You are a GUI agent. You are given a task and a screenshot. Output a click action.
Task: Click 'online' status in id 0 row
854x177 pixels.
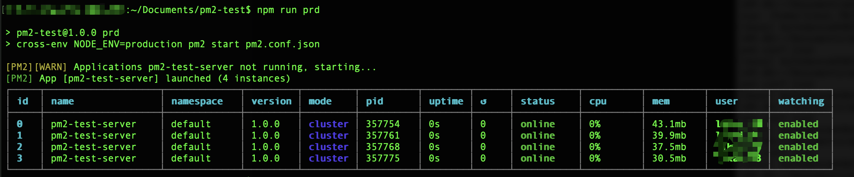coord(538,124)
